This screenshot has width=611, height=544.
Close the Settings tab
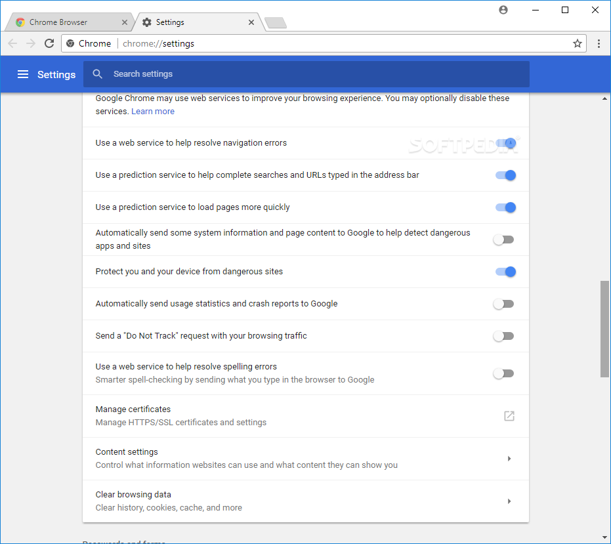pyautogui.click(x=251, y=22)
